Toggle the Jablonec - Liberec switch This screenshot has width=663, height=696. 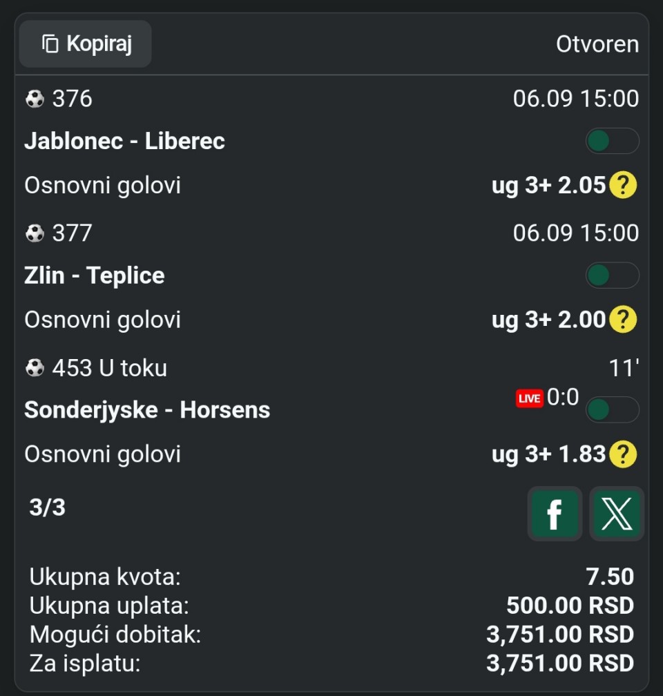pos(613,141)
